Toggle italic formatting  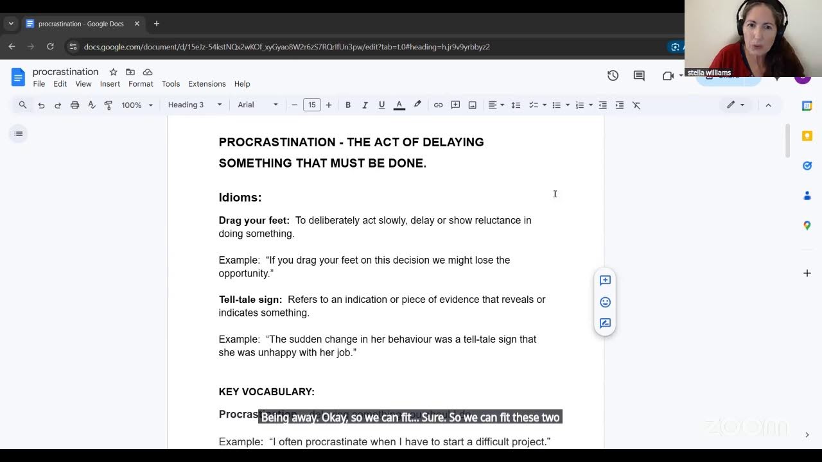tap(365, 105)
